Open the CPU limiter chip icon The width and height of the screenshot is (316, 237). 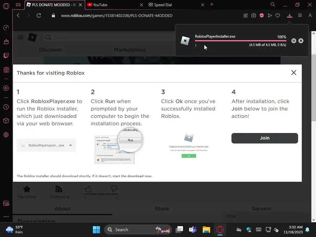point(6,70)
